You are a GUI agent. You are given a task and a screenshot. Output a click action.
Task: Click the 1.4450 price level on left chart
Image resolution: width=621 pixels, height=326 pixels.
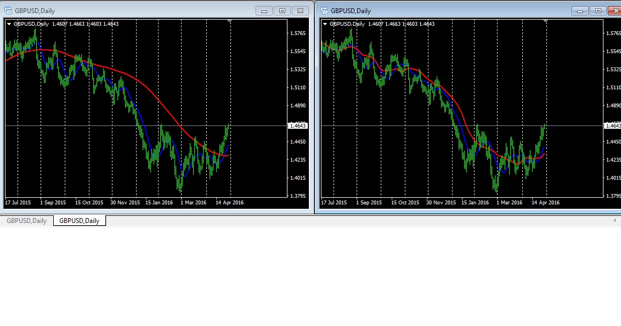298,142
